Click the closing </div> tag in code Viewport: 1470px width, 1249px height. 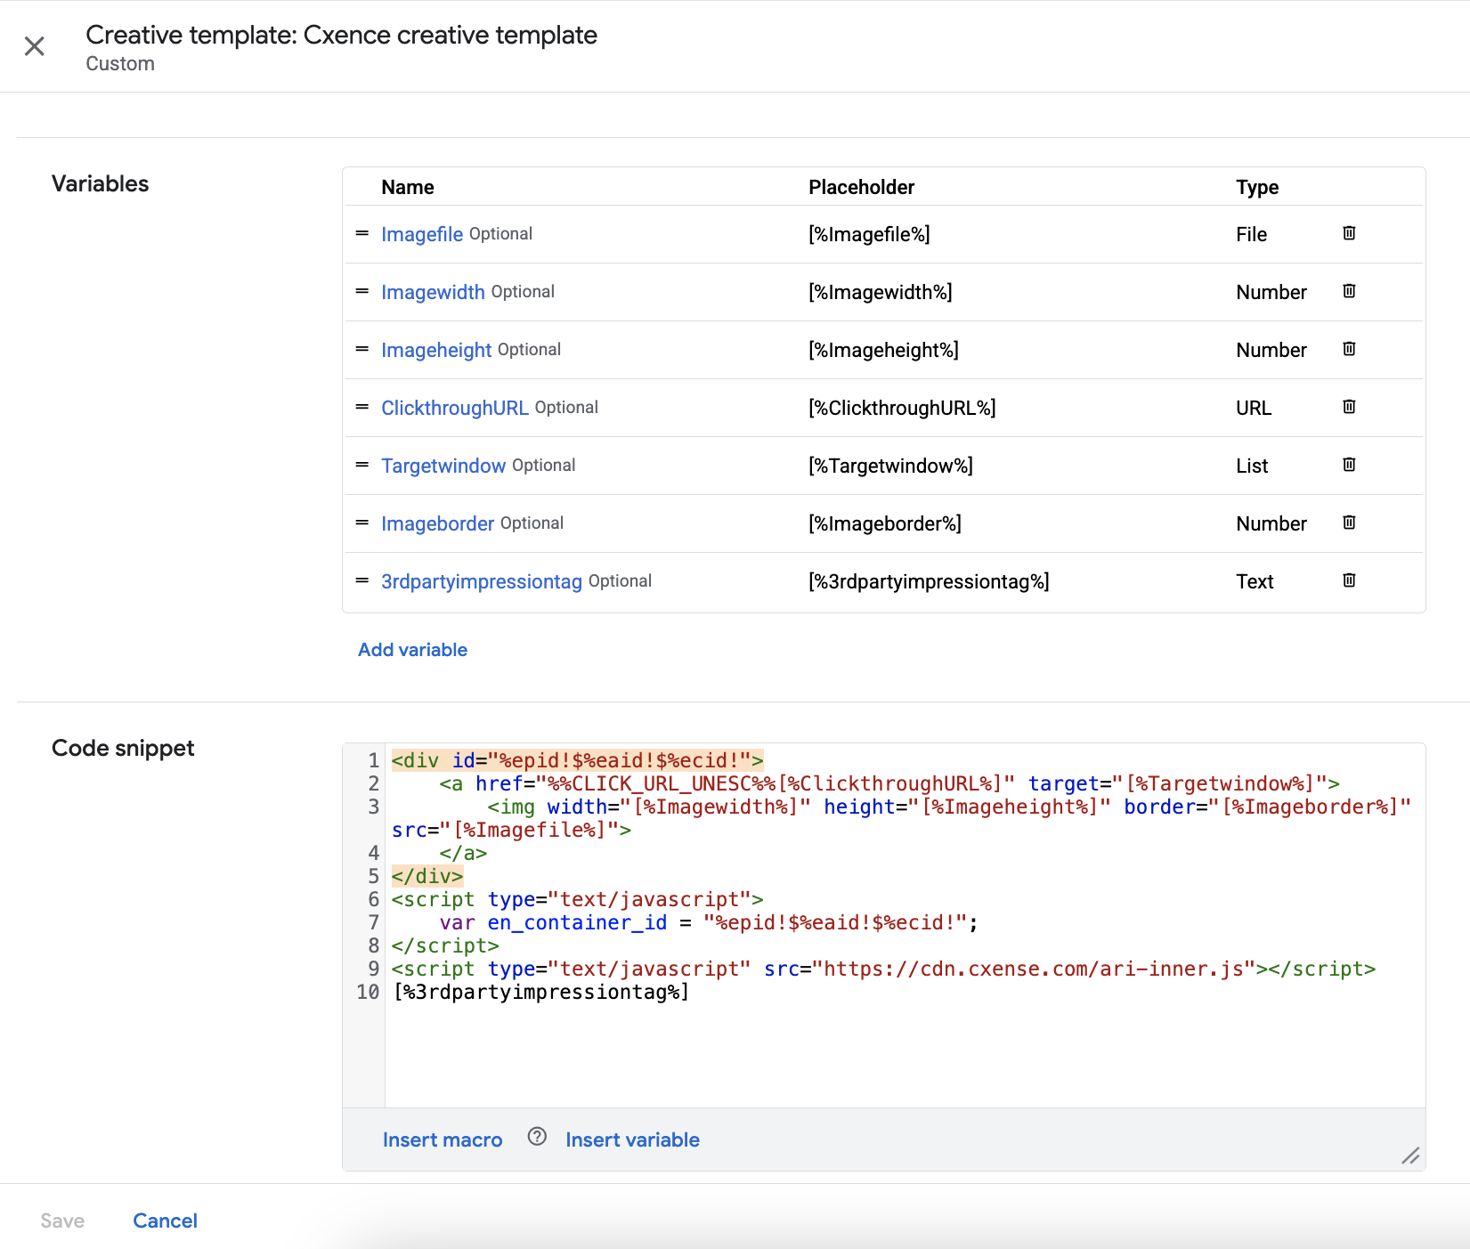427,876
